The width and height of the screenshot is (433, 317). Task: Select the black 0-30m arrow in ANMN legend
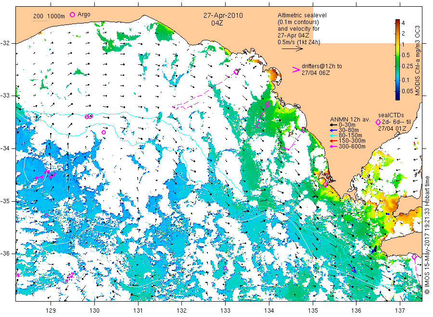pyautogui.click(x=333, y=125)
